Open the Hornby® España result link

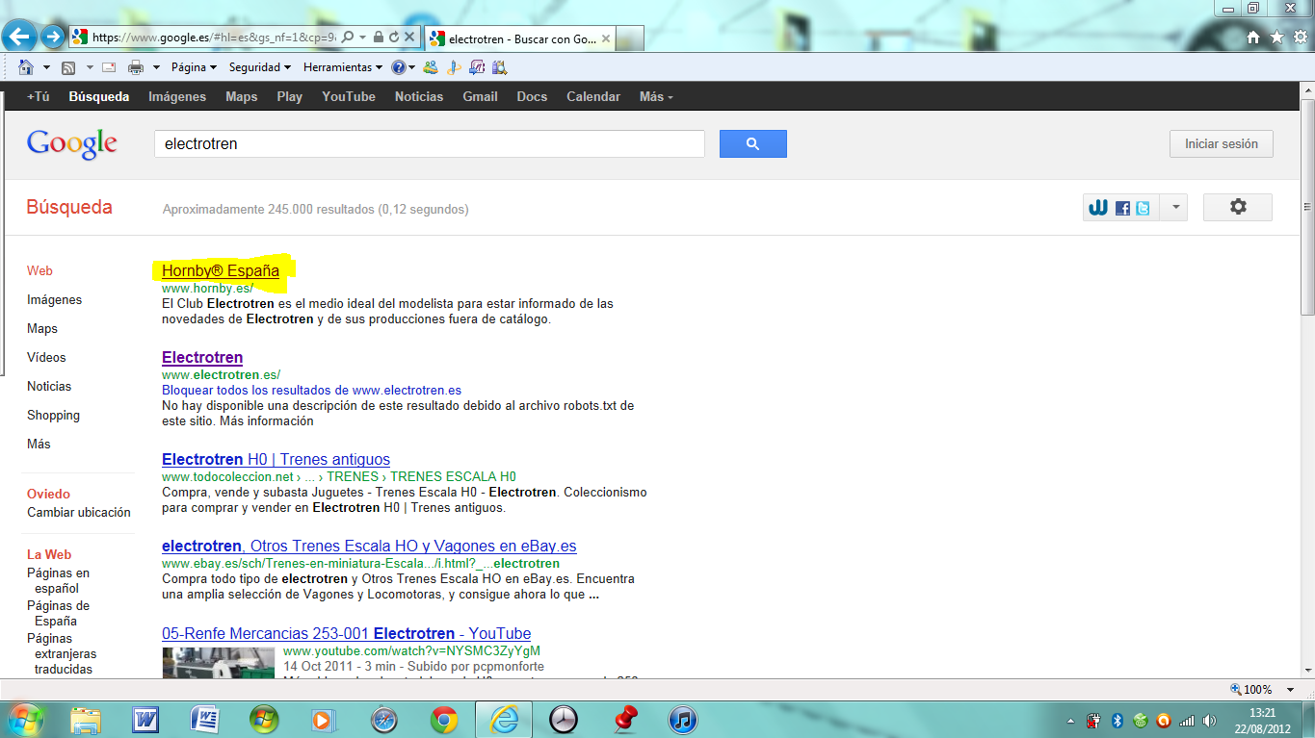click(x=221, y=271)
